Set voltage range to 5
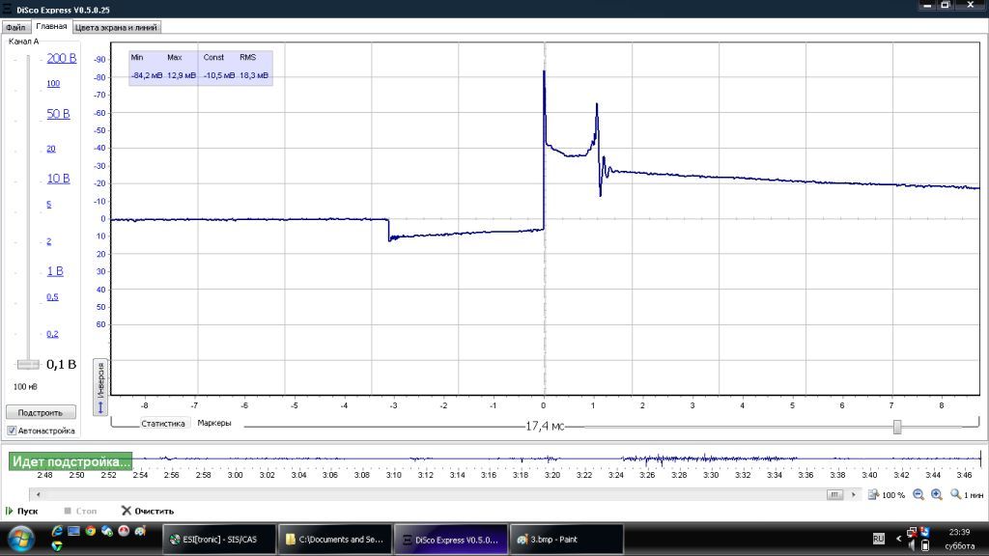Image resolution: width=989 pixels, height=556 pixels. (48, 205)
